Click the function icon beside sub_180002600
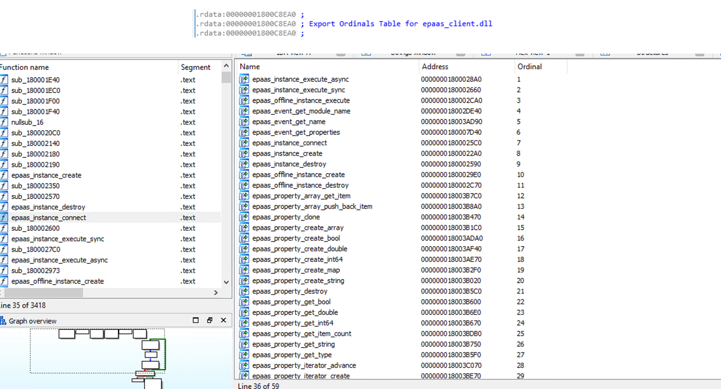Viewport: 721px width, 389px height. [x=4, y=228]
